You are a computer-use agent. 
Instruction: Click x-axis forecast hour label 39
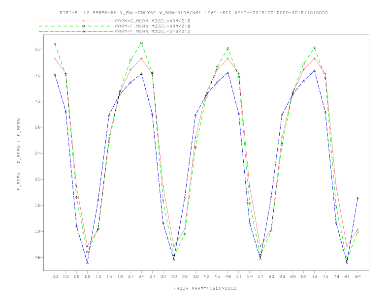pos(195,276)
